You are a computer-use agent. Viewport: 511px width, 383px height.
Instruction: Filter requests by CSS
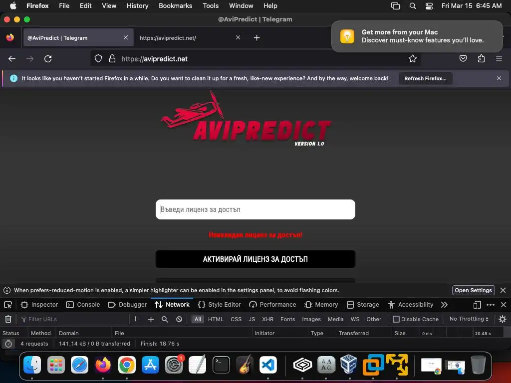236,319
